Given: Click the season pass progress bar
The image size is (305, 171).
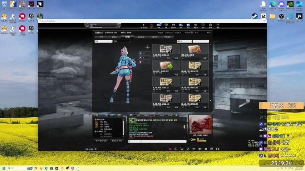Looking at the screenshot, I should (201, 141).
